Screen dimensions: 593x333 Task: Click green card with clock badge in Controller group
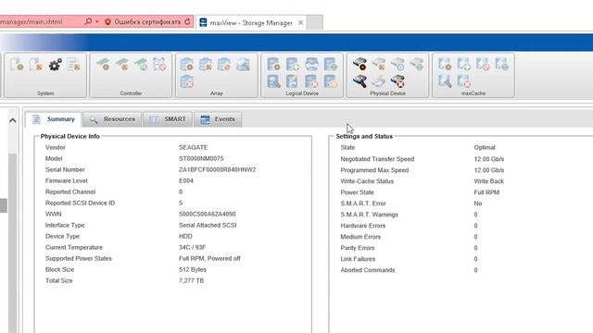pyautogui.click(x=141, y=65)
